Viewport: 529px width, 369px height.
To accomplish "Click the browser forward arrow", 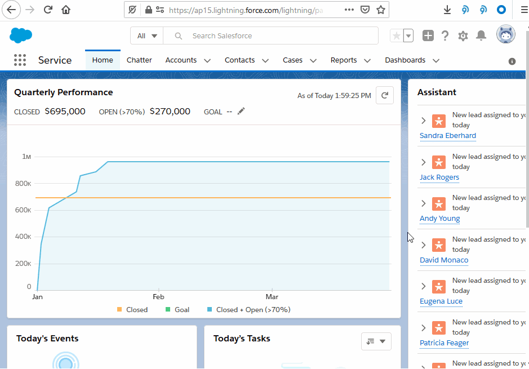I will coord(30,10).
